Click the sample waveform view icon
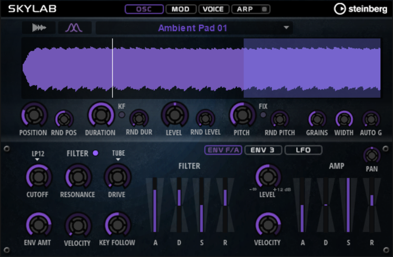The image size is (393, 257). [x=39, y=28]
